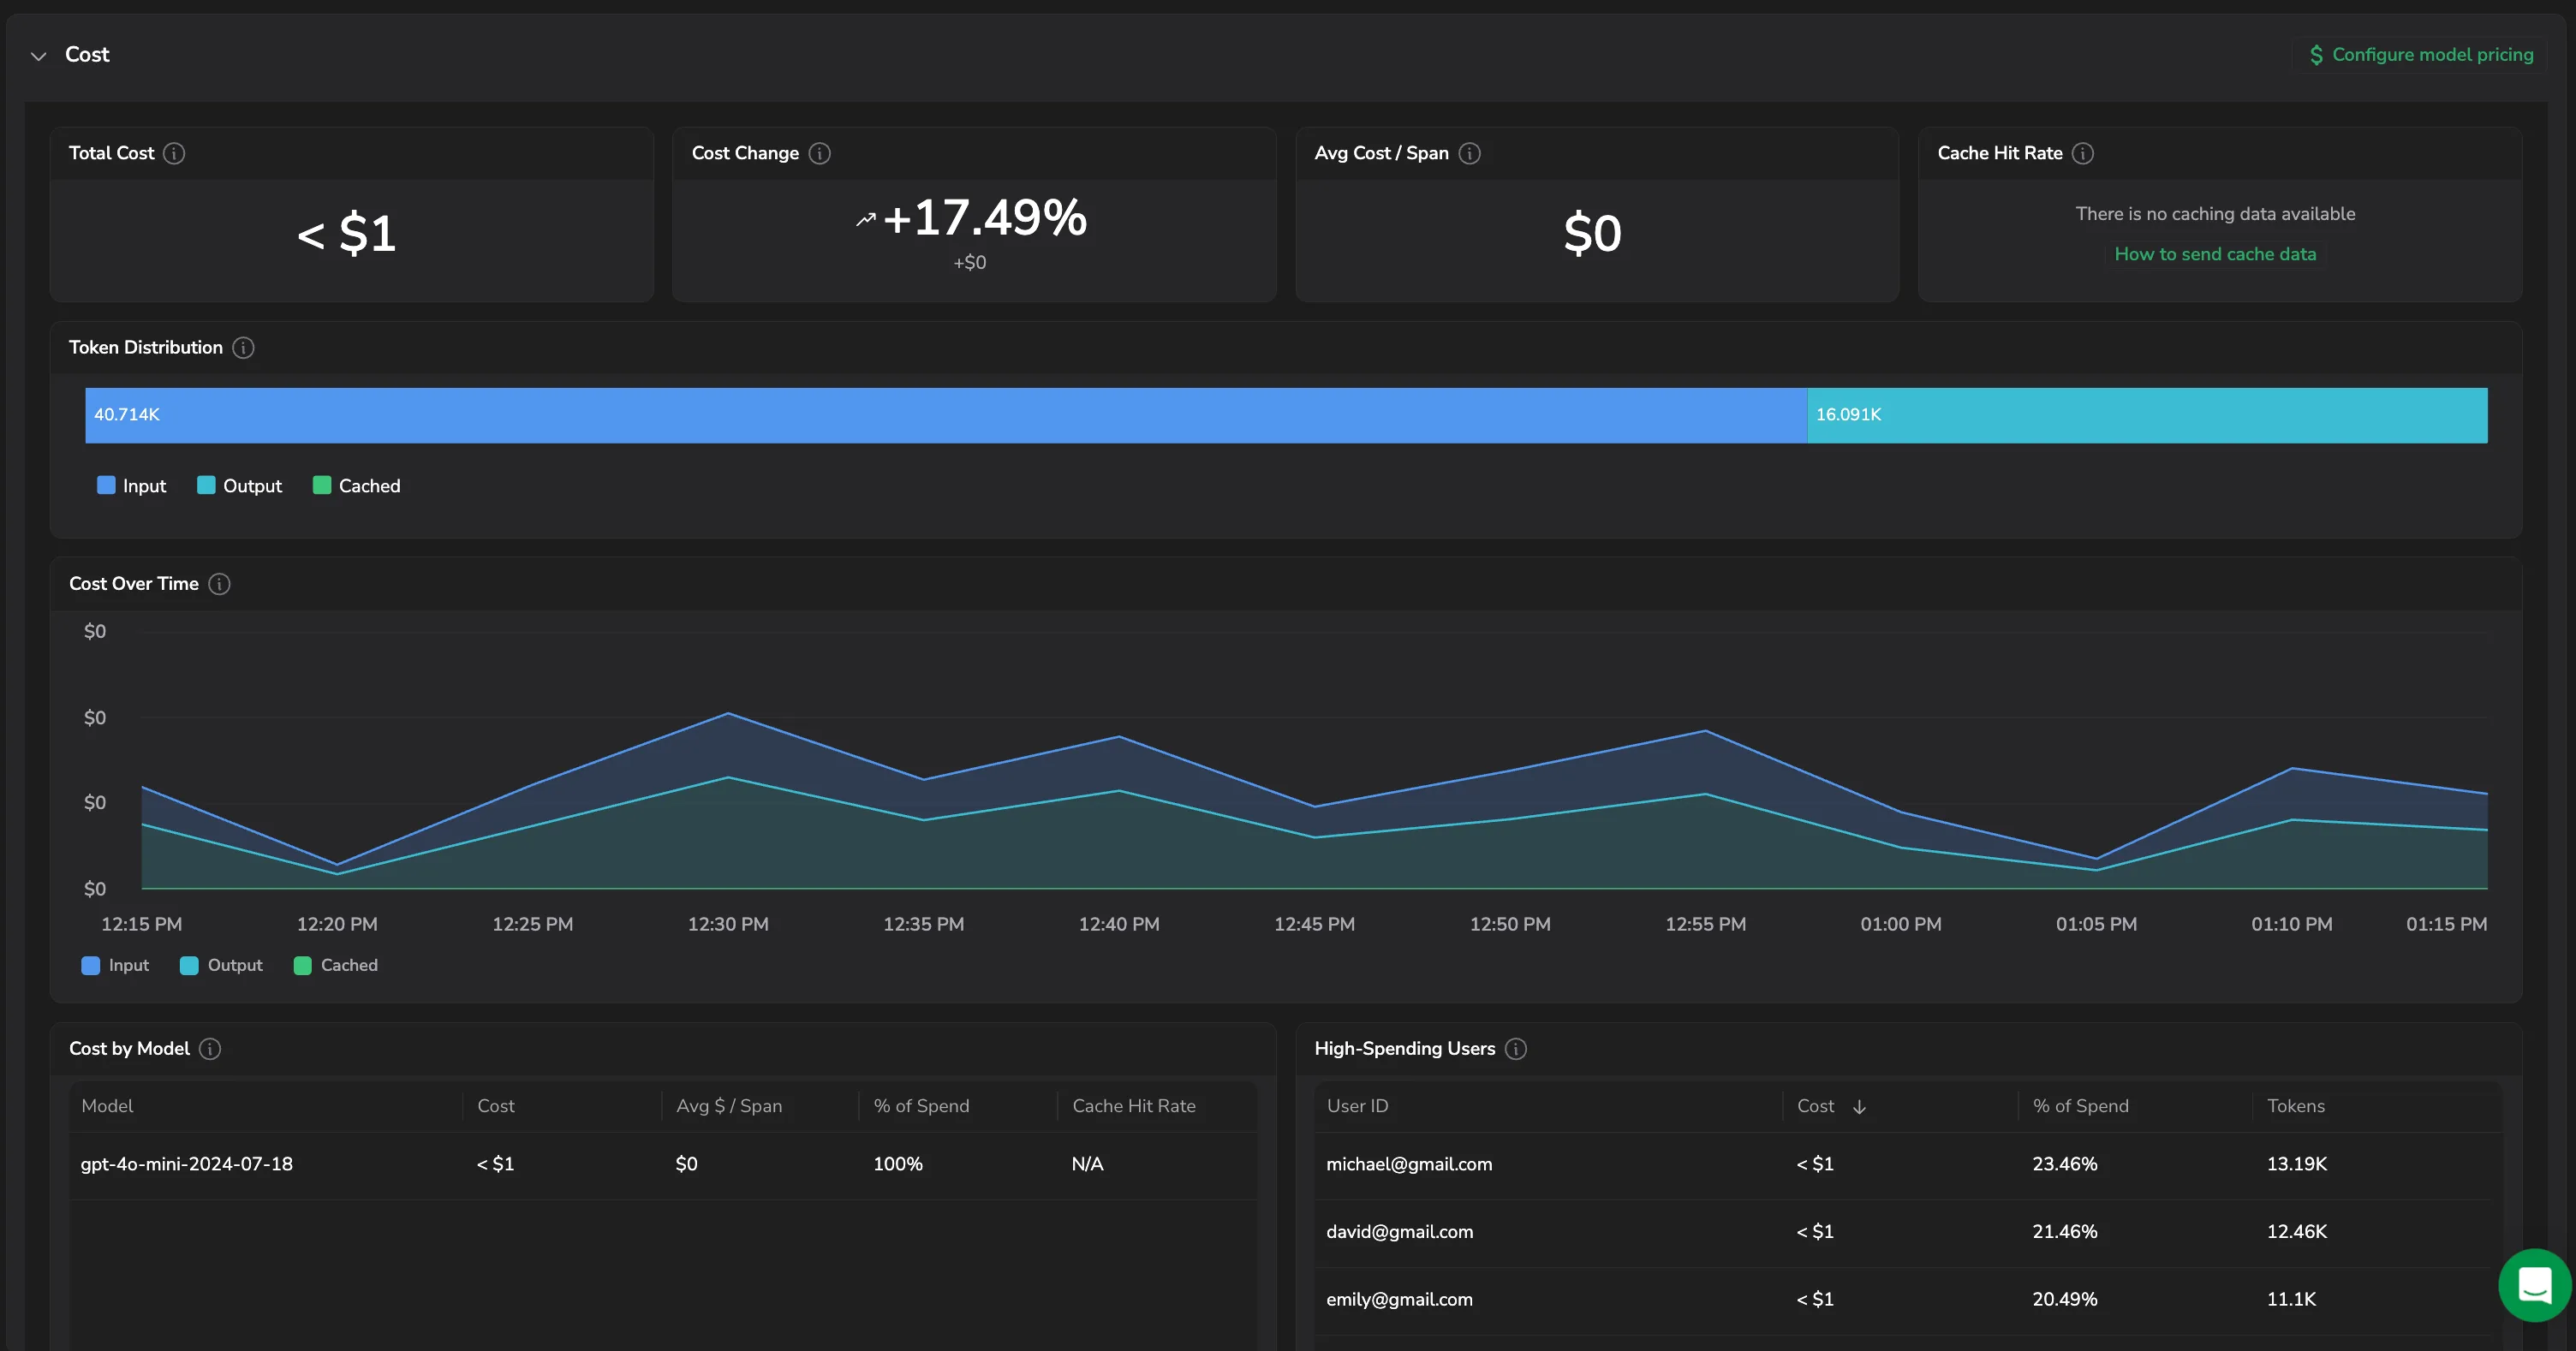Select the gpt-4o-mini-2024-07-18 model row
2576x1351 pixels.
point(663,1165)
